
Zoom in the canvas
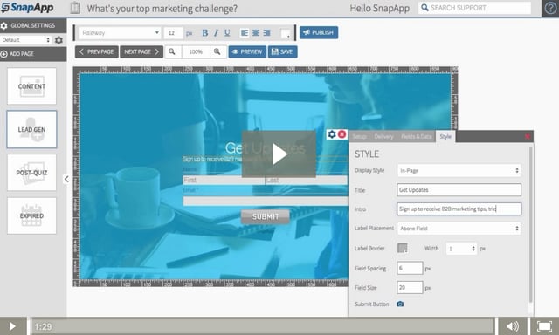click(217, 52)
